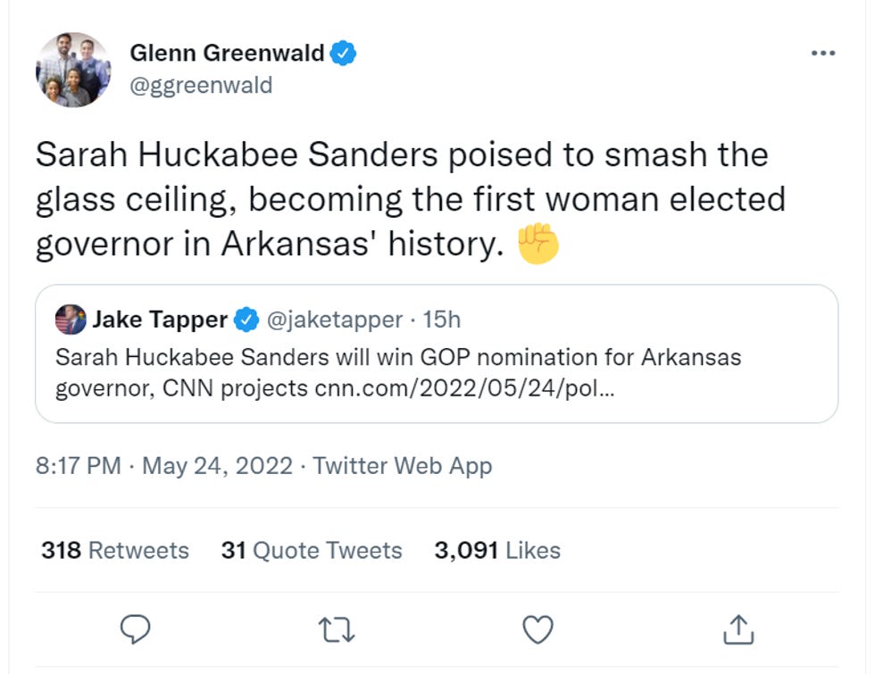Click Glenn Greenwald's verified badge
875x674 pixels.
pos(343,54)
